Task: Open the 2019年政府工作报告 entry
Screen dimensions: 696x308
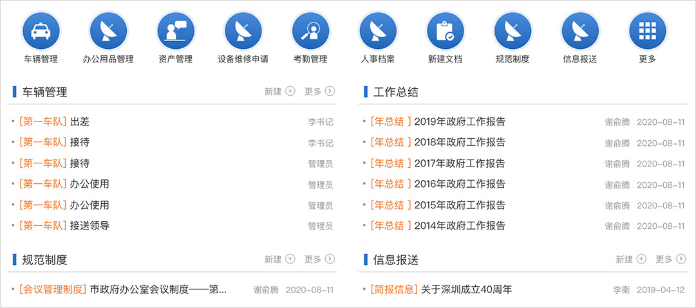Action: 460,122
